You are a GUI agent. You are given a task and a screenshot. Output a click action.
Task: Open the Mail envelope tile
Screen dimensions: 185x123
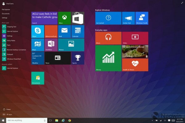point(64,31)
